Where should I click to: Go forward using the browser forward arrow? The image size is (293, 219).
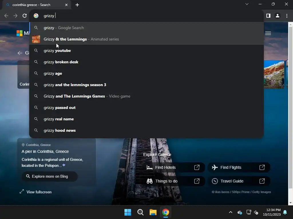pyautogui.click(x=15, y=16)
